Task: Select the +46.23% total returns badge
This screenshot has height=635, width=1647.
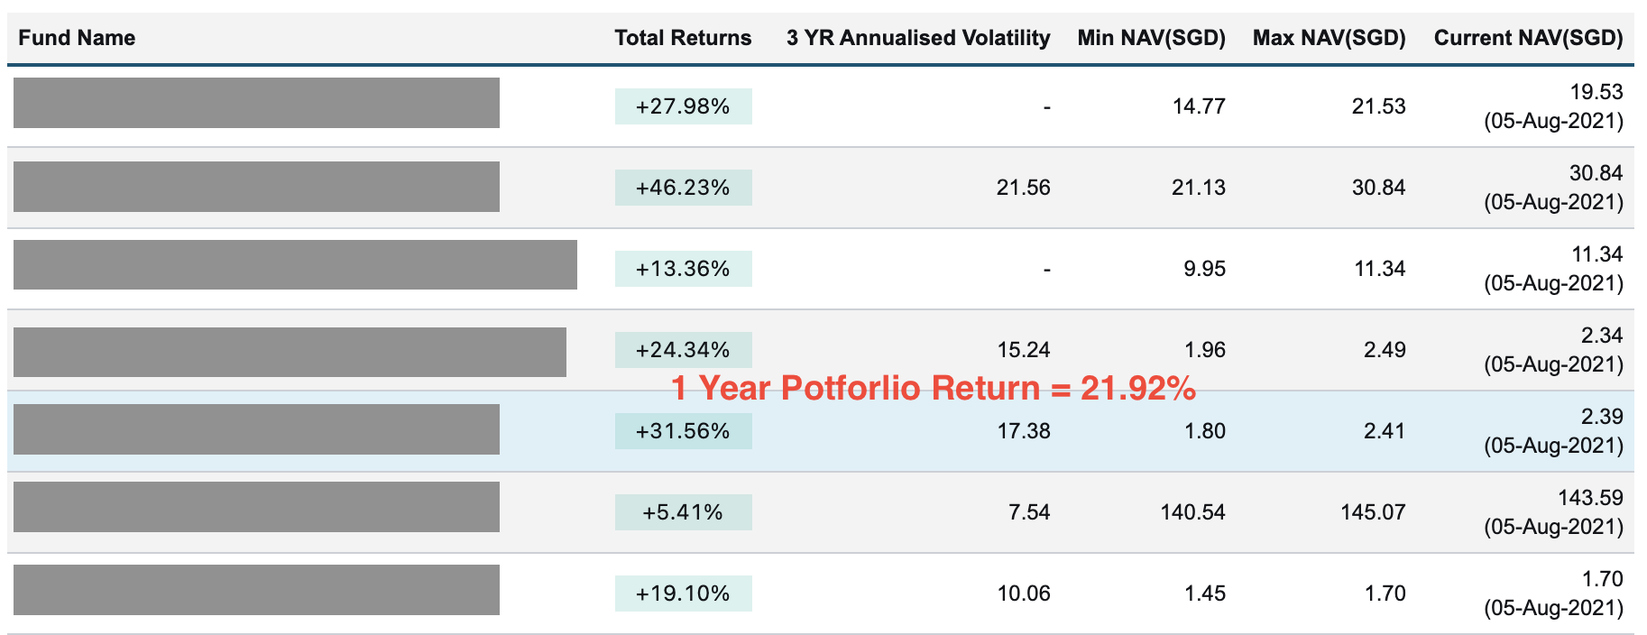Action: [683, 188]
